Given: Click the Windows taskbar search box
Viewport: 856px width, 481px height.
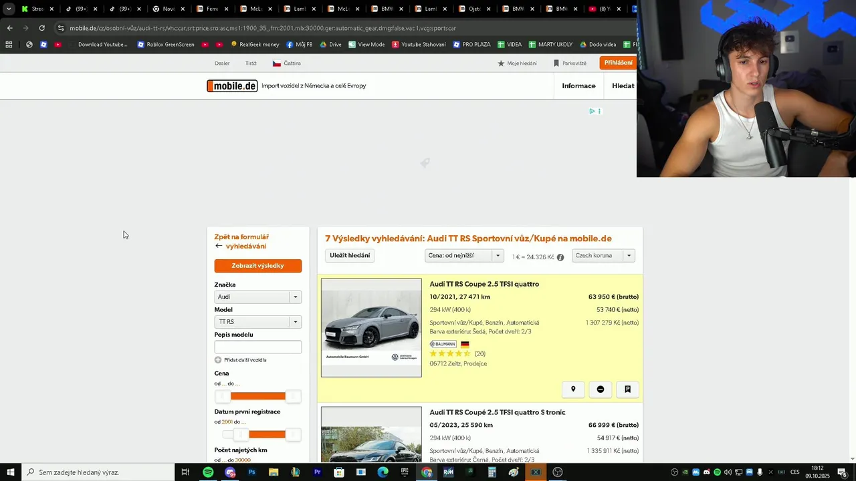Looking at the screenshot, I should (98, 472).
